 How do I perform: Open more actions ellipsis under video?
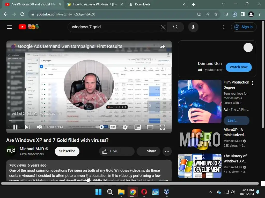[167, 151]
